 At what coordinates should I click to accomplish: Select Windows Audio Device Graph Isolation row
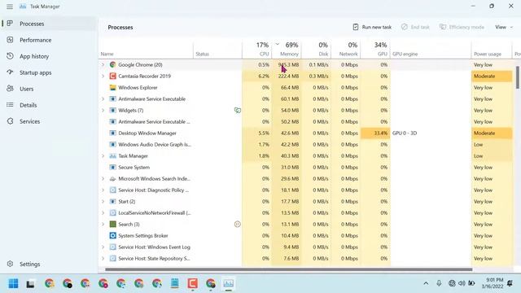tap(306, 145)
